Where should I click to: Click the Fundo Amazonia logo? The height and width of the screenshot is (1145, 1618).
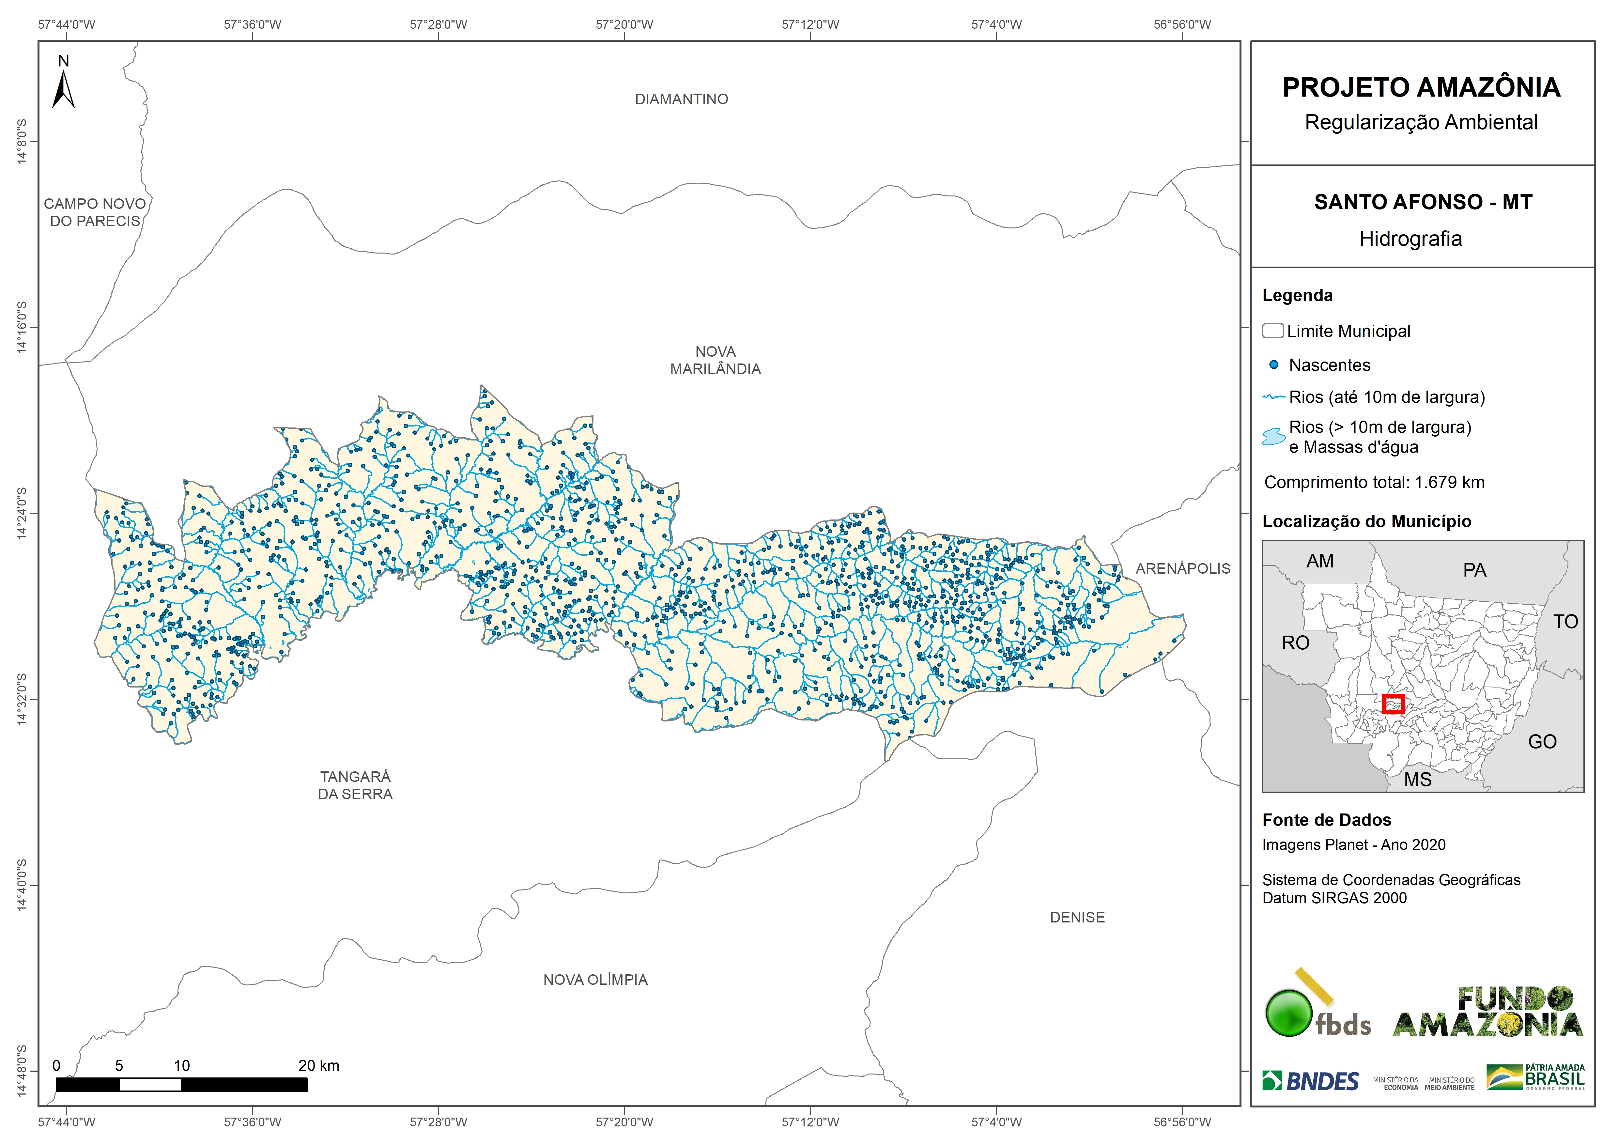tap(1487, 1013)
